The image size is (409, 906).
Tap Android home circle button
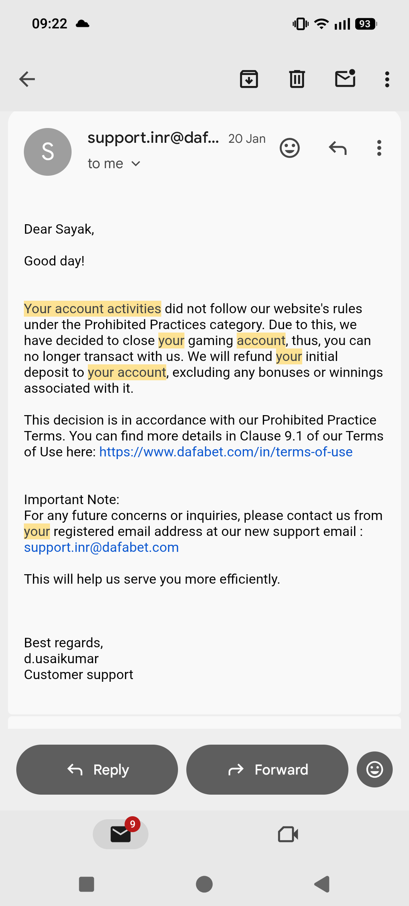pos(204,884)
